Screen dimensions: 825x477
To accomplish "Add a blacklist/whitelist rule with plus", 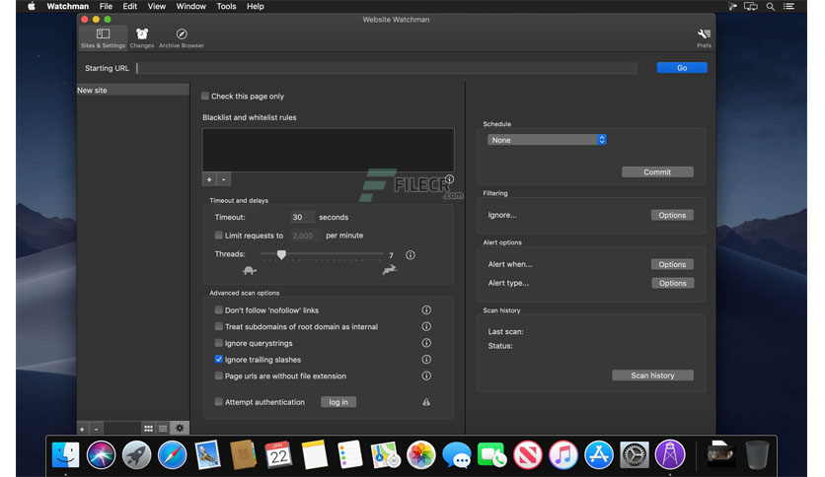I will pos(209,179).
